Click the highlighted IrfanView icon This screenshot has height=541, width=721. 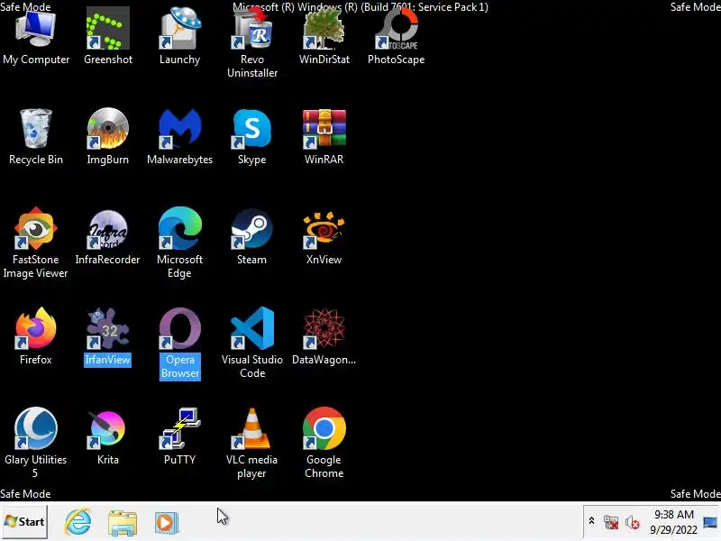(108, 328)
